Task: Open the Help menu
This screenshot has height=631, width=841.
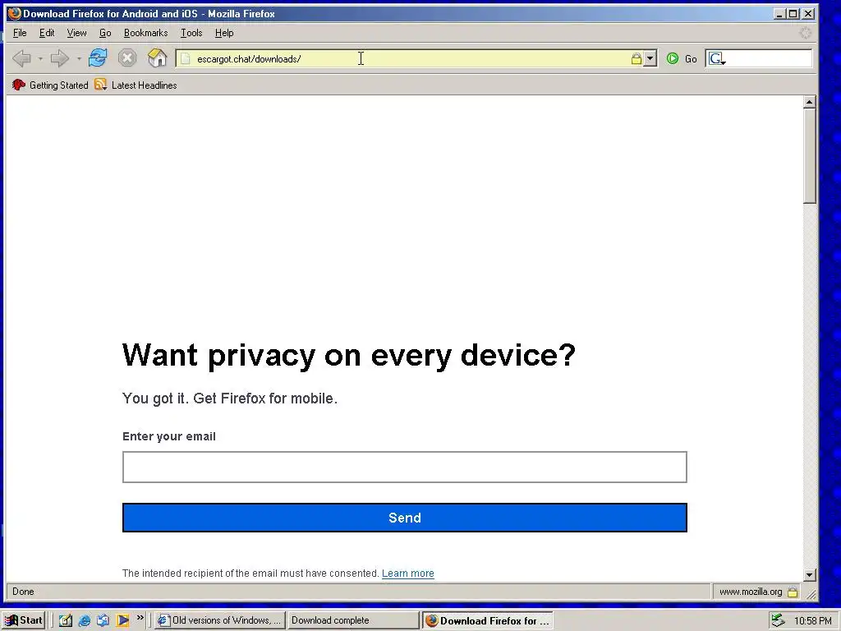Action: (224, 33)
